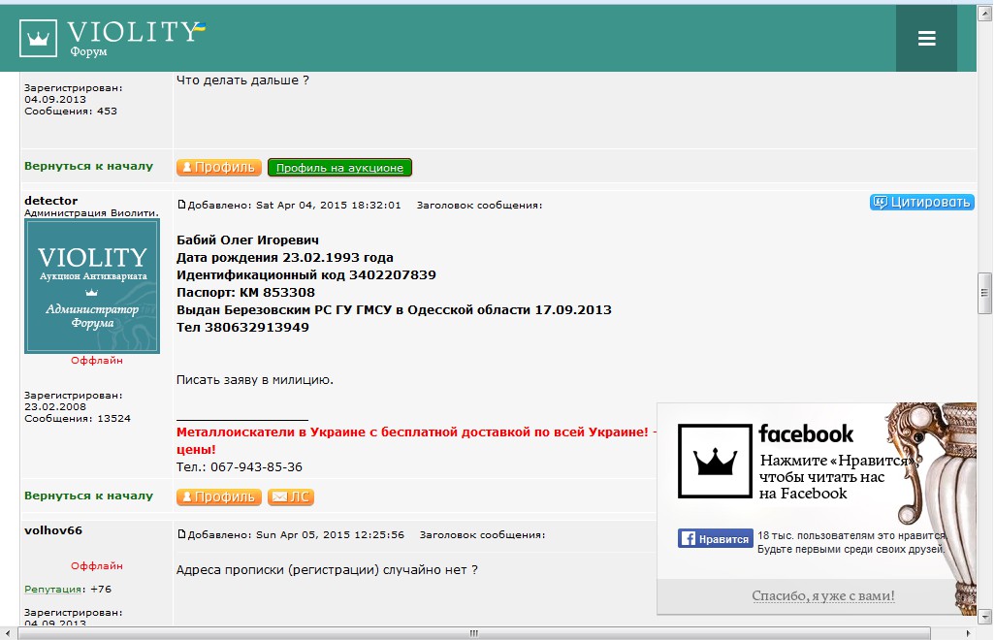Click the Репутация link under volhov66
Image resolution: width=995 pixels, height=640 pixels.
tap(52, 590)
